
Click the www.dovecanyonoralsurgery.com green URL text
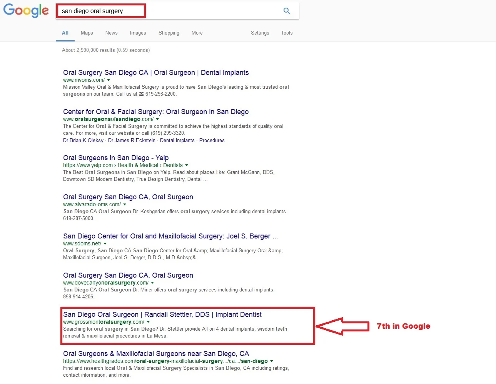coord(106,283)
